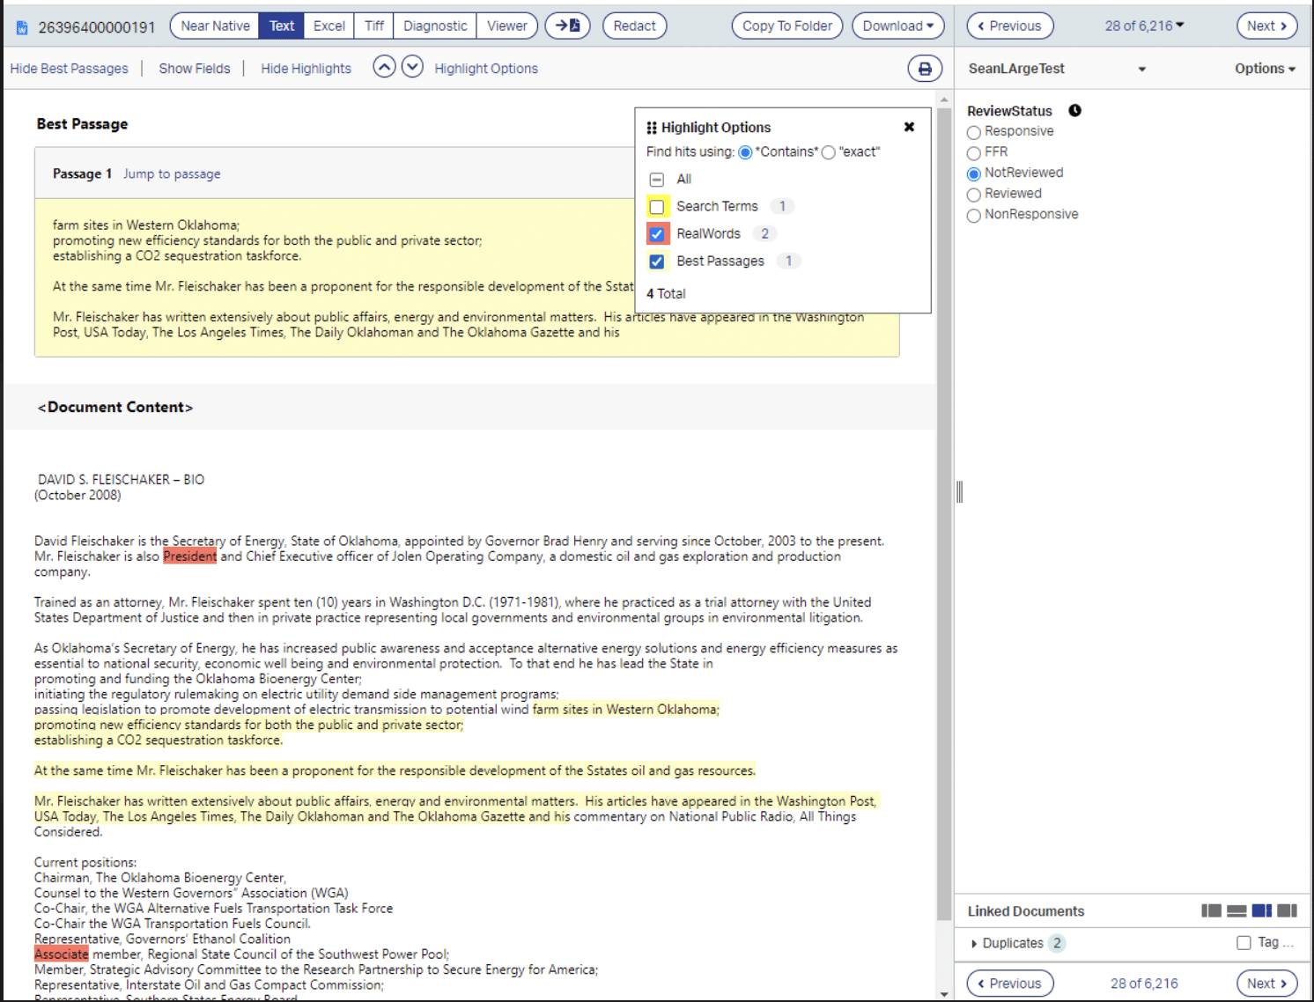Image resolution: width=1314 pixels, height=1002 pixels.
Task: Click Jump to passage link
Action: pyautogui.click(x=172, y=174)
